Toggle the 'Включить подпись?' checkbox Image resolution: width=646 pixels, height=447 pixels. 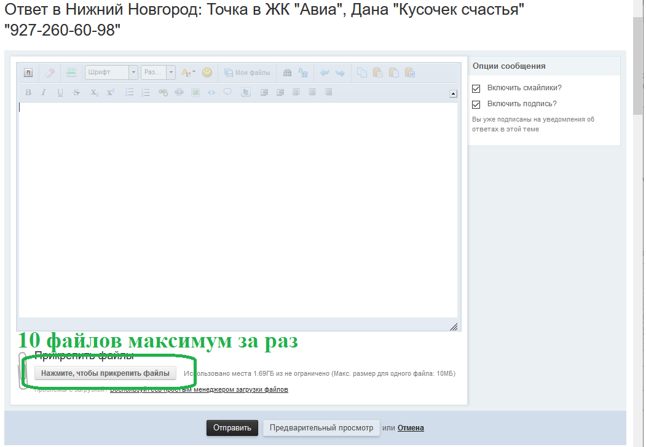[476, 104]
